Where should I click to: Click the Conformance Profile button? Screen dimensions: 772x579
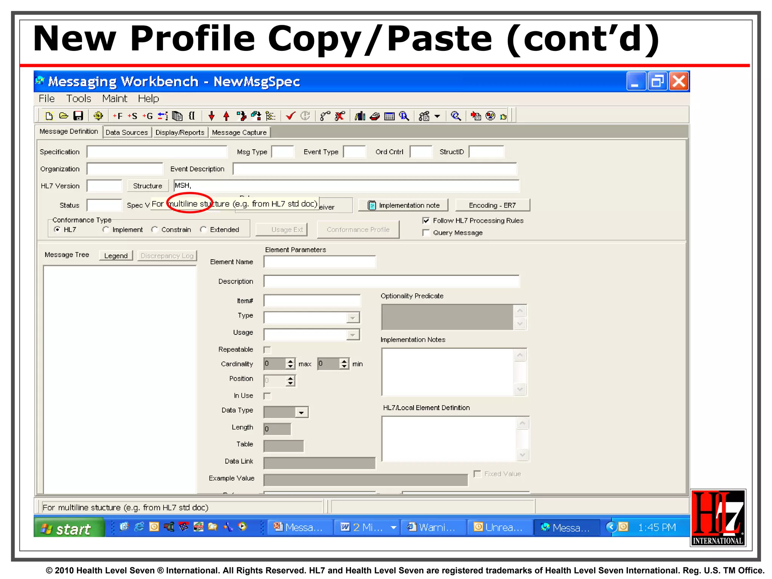click(x=358, y=230)
